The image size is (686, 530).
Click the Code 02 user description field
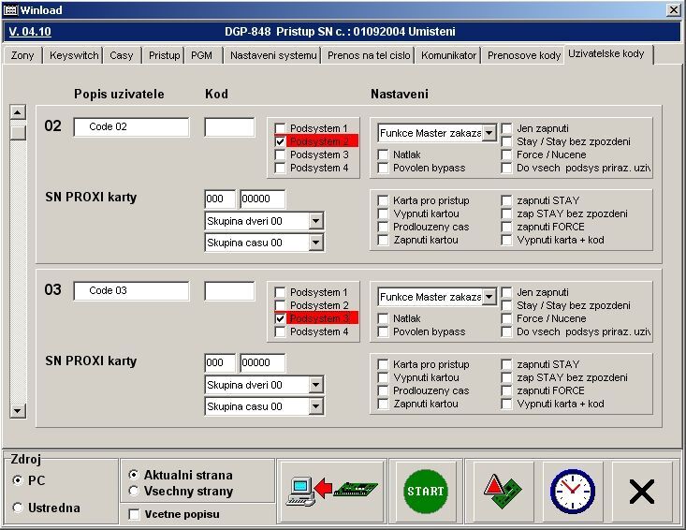(131, 127)
